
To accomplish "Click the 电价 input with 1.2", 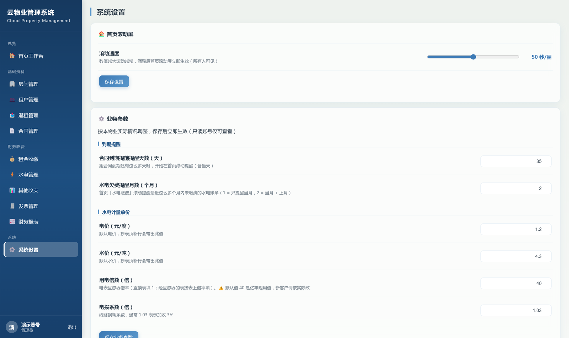I will tap(516, 229).
